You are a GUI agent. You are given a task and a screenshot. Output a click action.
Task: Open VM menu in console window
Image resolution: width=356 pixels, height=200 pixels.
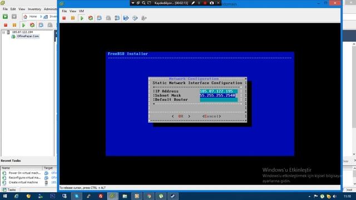tap(81, 11)
